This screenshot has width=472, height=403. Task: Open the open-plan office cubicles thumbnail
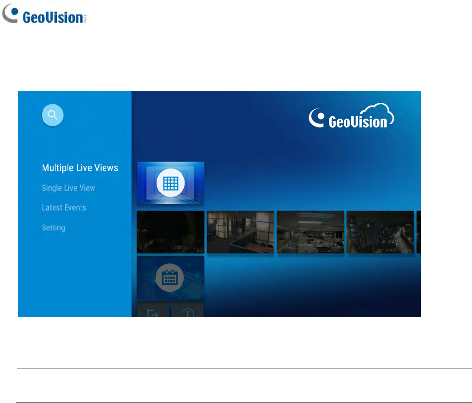(x=310, y=232)
